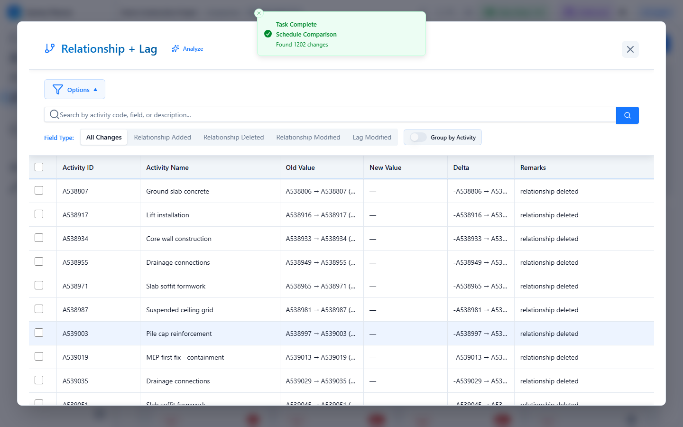Viewport: 683px width, 427px height.
Task: Tick the checkbox for activity A538807
Action: coord(39,190)
